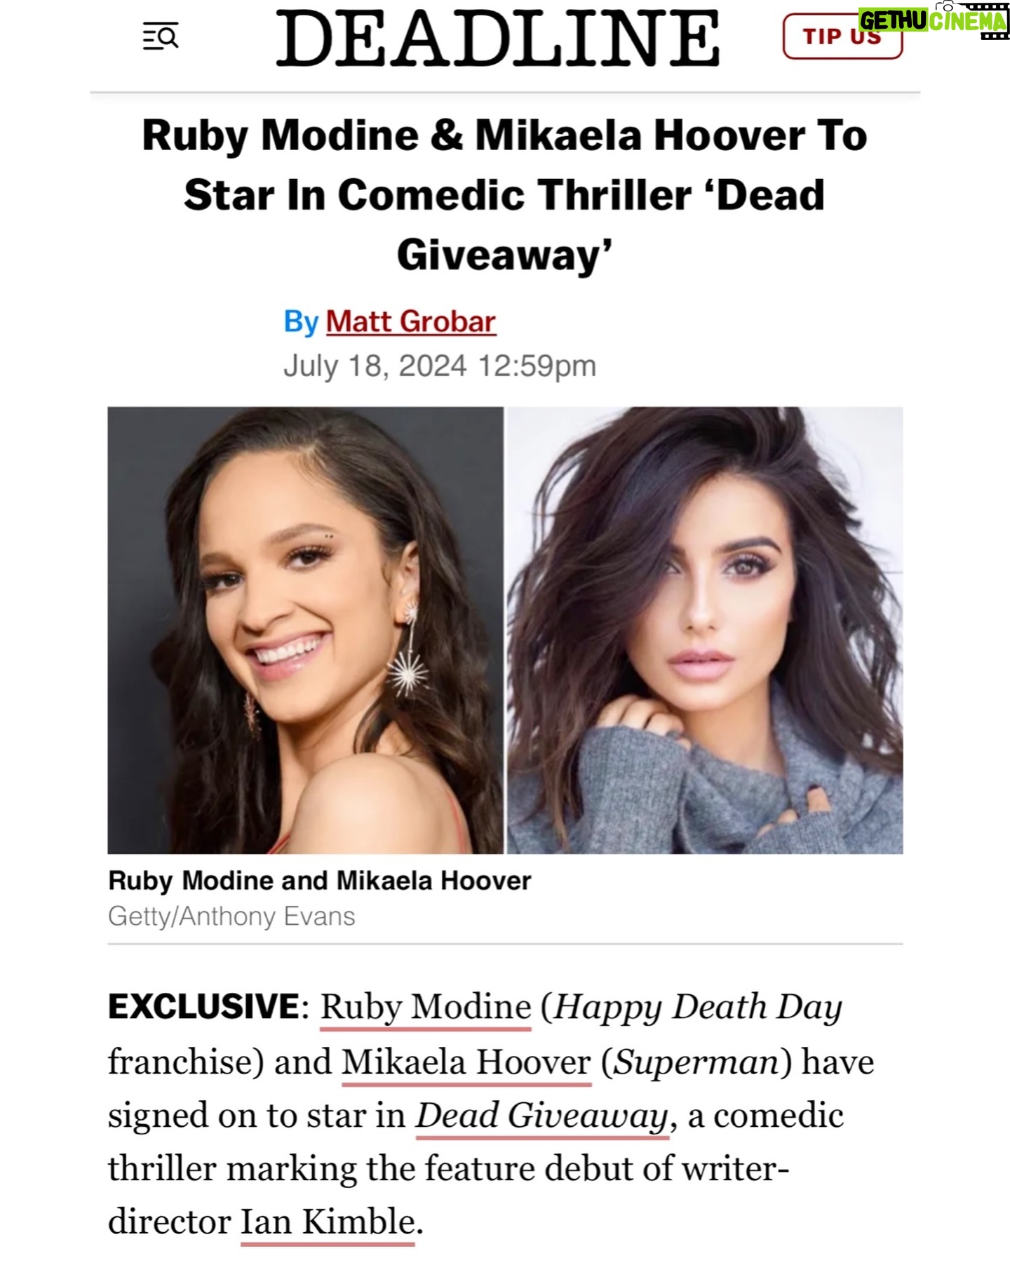Click the 'By' byline label
The width and height of the screenshot is (1010, 1263).
(301, 322)
